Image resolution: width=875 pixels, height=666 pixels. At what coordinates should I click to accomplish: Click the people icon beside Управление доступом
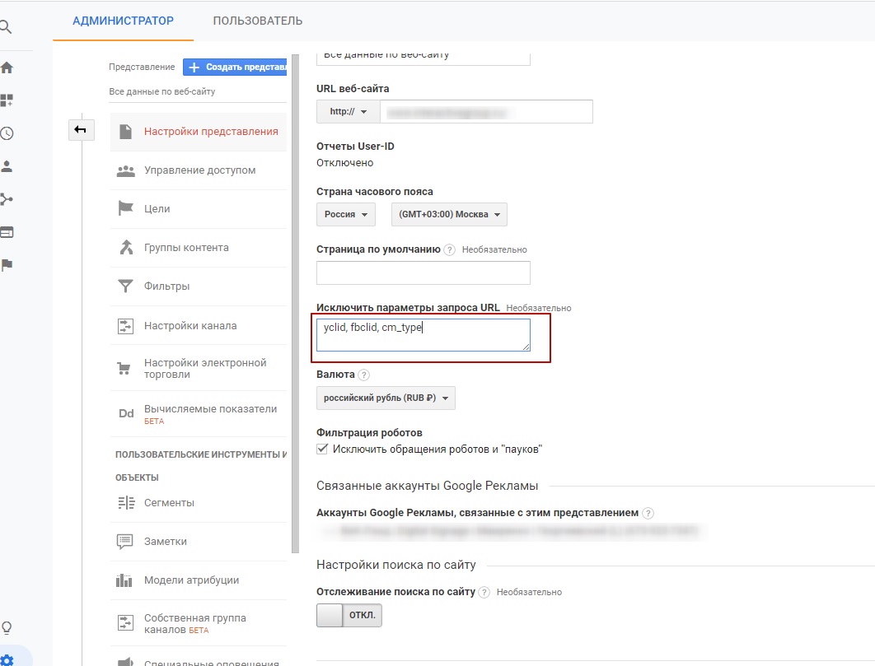[125, 170]
